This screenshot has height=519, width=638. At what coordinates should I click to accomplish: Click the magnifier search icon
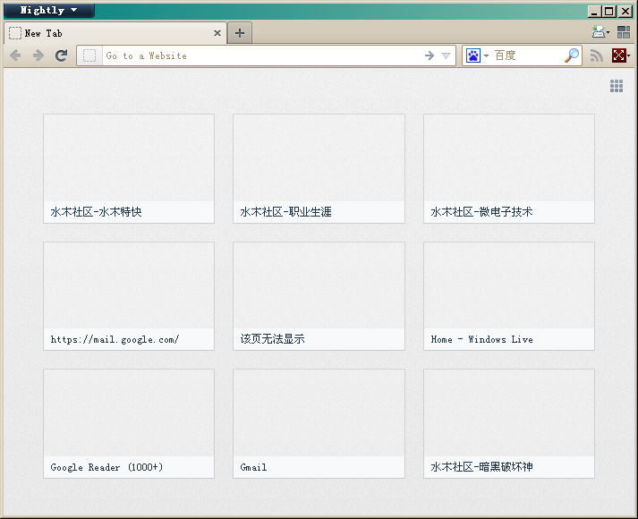click(571, 55)
